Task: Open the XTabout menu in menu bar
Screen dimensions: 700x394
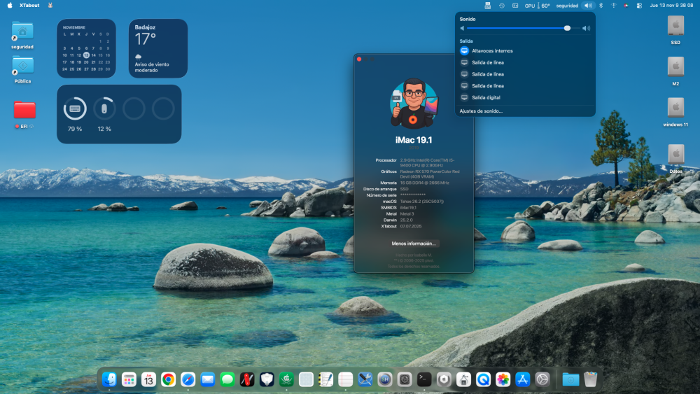Action: point(29,6)
